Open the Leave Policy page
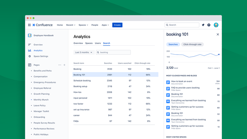 [40, 105]
